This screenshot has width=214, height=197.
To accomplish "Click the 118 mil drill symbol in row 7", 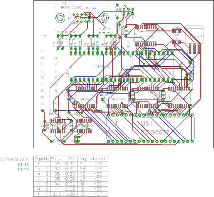I will point(38,194).
